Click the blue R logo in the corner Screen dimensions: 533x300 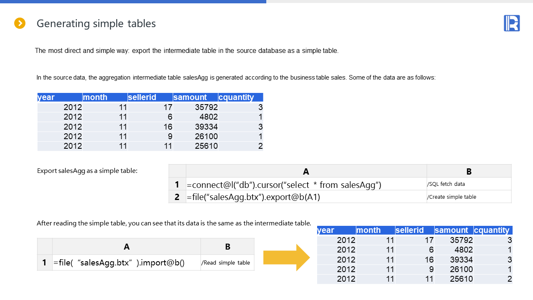pos(511,23)
